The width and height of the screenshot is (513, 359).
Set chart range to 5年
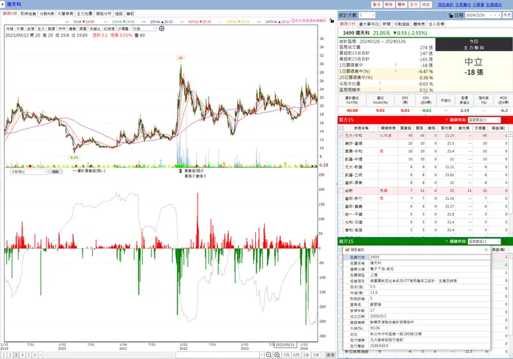click(x=315, y=355)
